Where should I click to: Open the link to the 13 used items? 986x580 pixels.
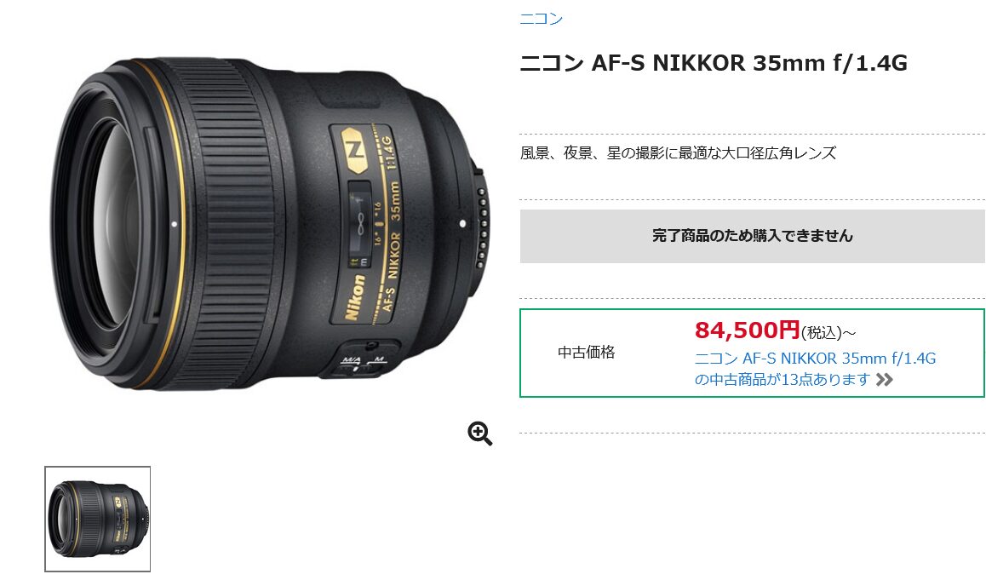tap(815, 369)
